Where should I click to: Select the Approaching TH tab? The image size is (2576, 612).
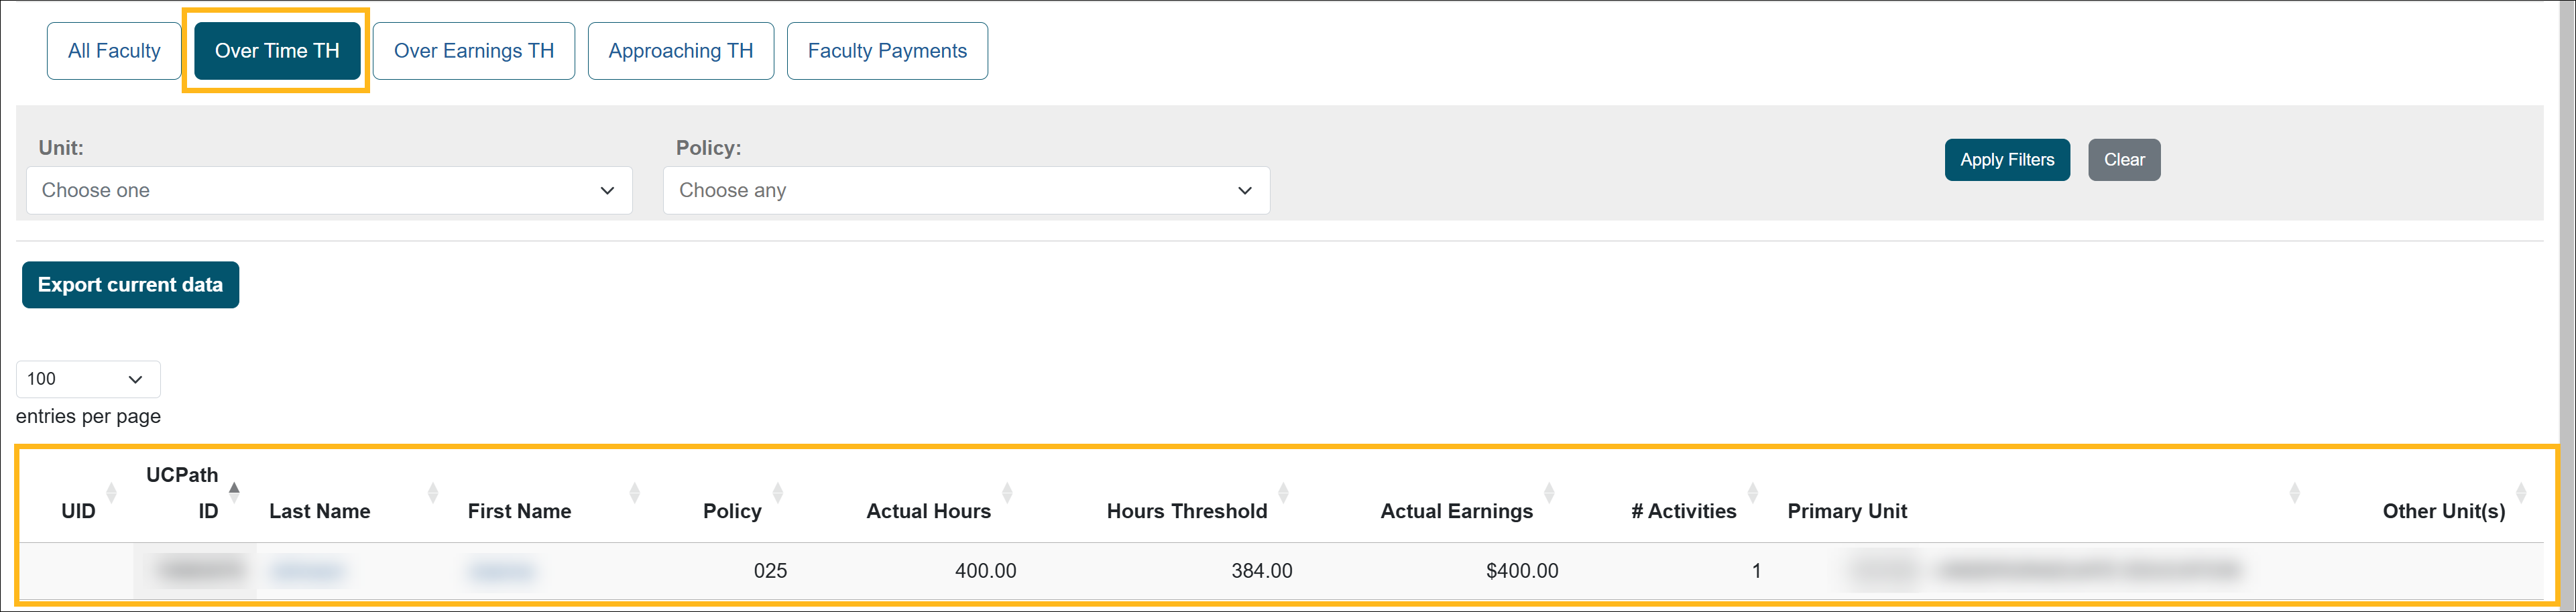tap(680, 51)
